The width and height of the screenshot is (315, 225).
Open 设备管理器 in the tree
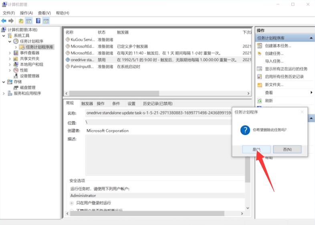coord(29,76)
